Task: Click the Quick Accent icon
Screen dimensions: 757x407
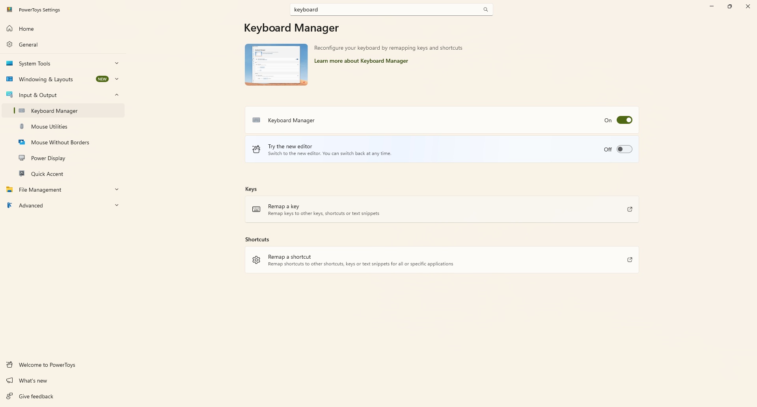Action: coord(22,174)
